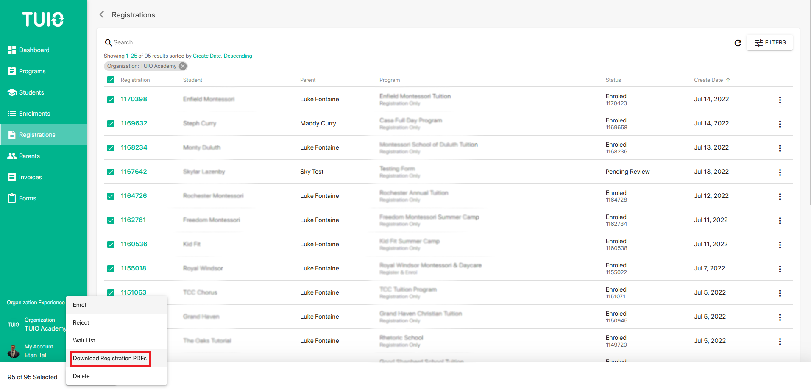Click the Descending sort order link

(x=238, y=56)
